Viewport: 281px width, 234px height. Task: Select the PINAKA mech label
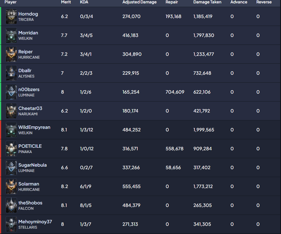(25, 152)
